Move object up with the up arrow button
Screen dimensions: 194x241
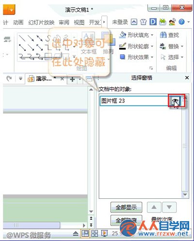[154, 207]
